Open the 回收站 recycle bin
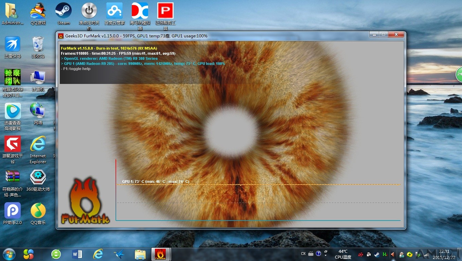 (x=38, y=47)
